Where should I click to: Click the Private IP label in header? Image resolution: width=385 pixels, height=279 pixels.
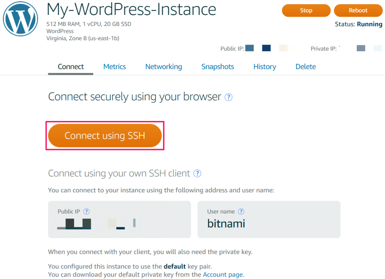[x=324, y=49]
